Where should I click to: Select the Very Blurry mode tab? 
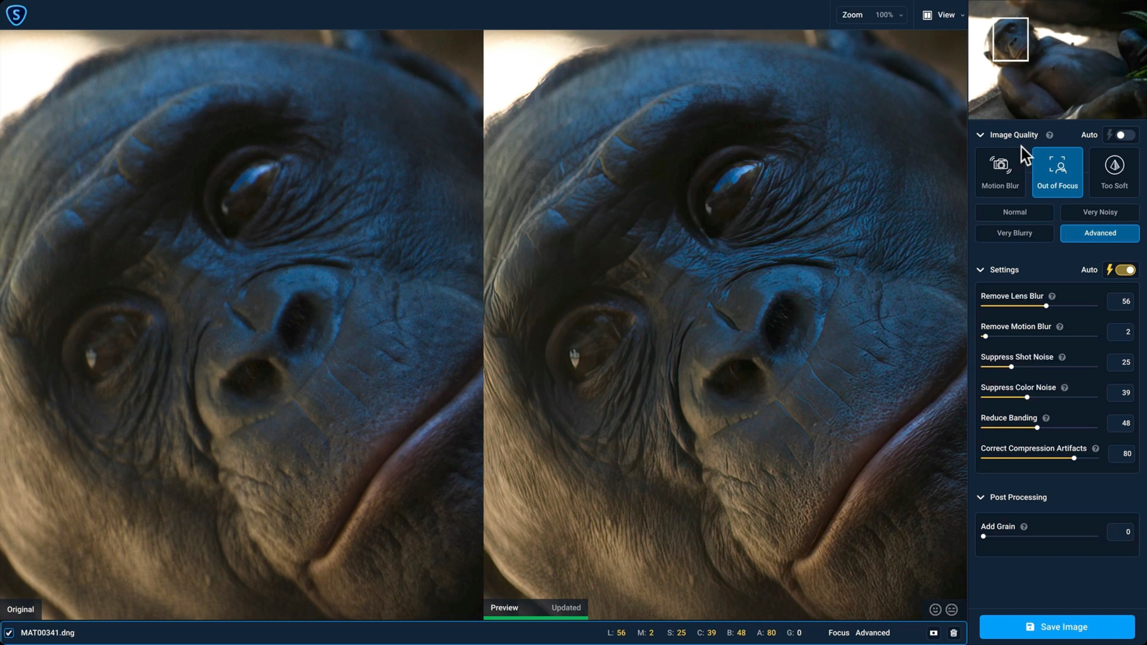1014,233
